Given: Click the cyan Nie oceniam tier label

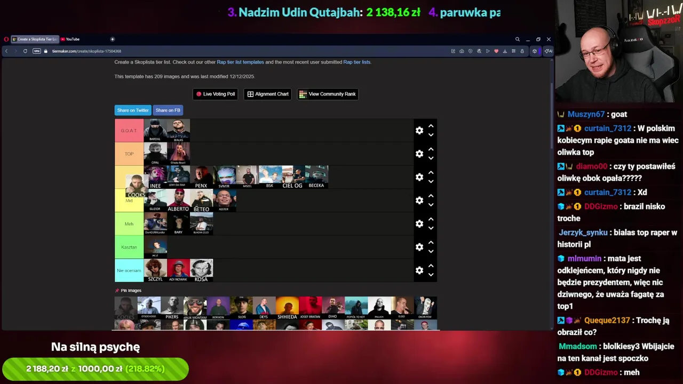Looking at the screenshot, I should (x=129, y=270).
